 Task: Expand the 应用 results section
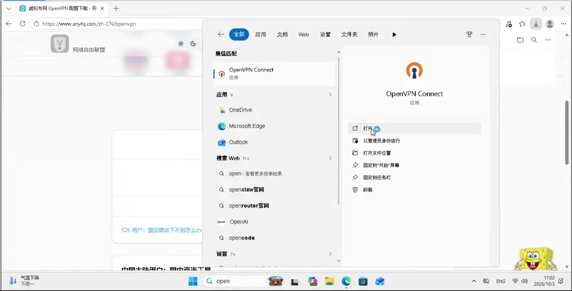(330, 95)
